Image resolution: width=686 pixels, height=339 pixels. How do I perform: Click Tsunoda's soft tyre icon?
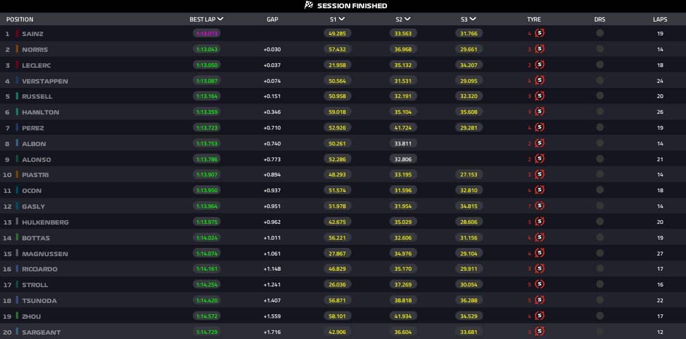539,300
